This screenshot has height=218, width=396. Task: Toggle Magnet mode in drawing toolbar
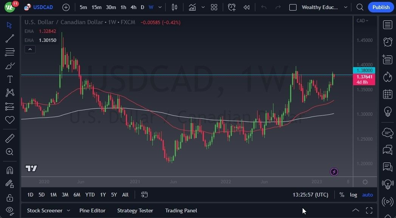tap(10, 170)
